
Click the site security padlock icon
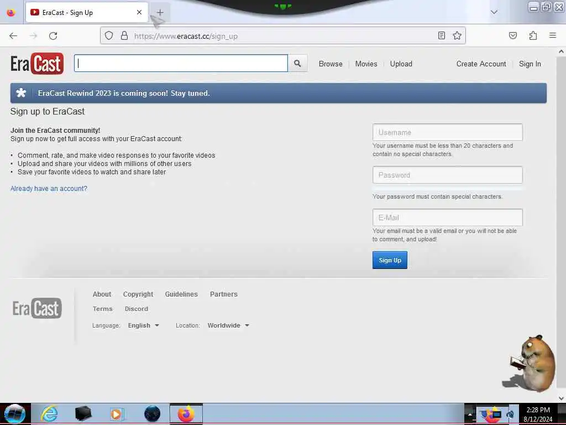[124, 35]
